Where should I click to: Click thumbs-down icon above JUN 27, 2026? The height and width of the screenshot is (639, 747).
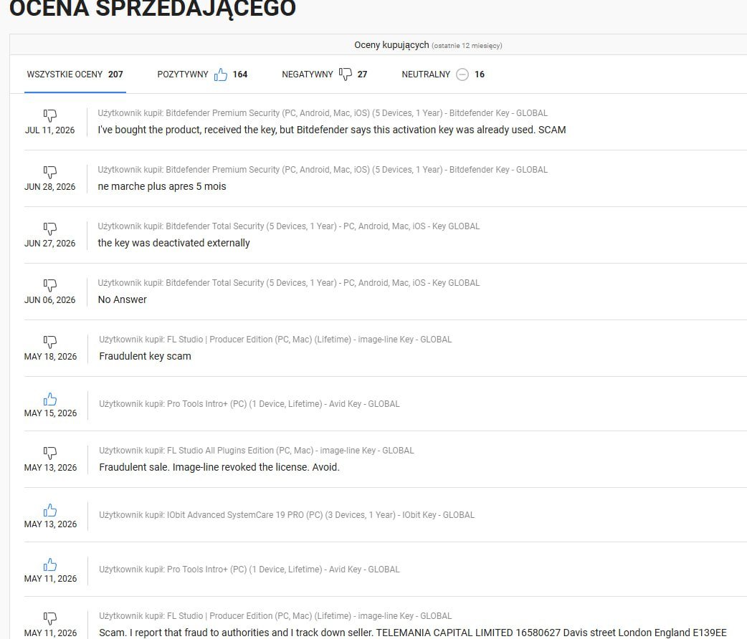[50, 229]
